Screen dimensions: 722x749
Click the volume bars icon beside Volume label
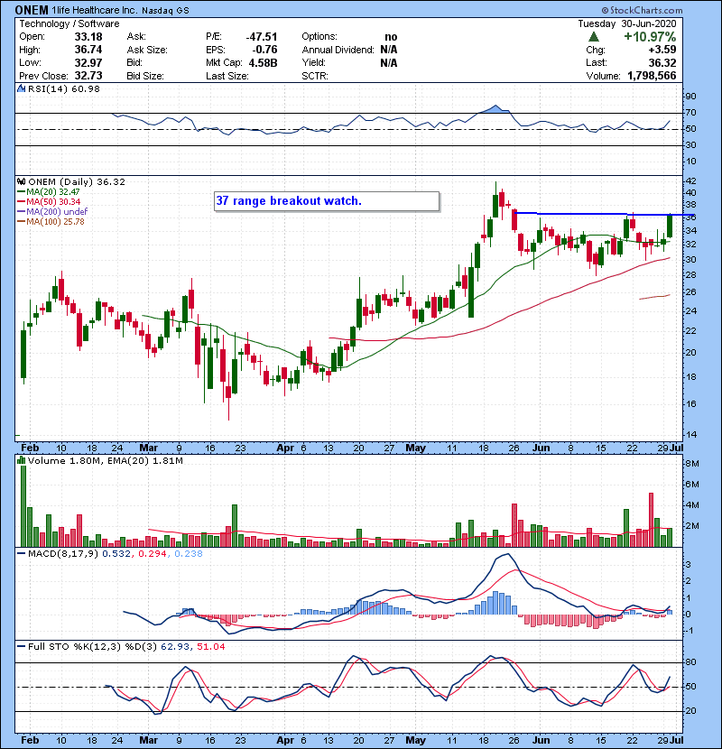pyautogui.click(x=22, y=460)
